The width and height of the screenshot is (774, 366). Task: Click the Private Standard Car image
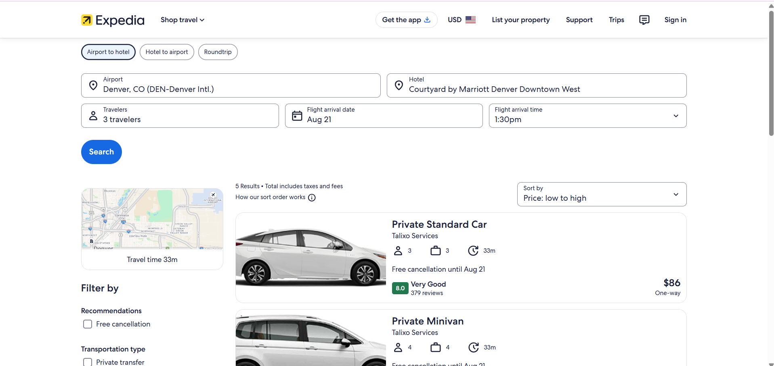(311, 258)
